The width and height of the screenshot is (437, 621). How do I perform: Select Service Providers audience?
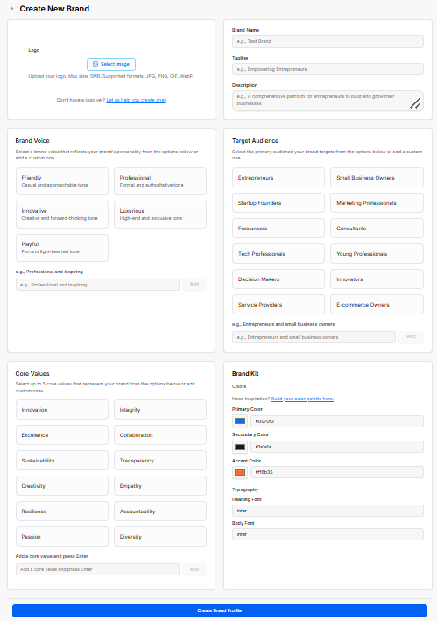[278, 305]
